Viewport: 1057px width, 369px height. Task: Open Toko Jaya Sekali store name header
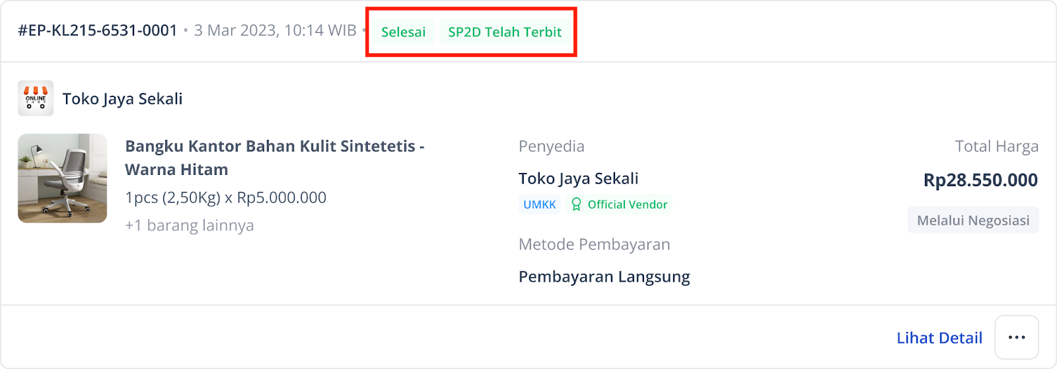pos(122,99)
